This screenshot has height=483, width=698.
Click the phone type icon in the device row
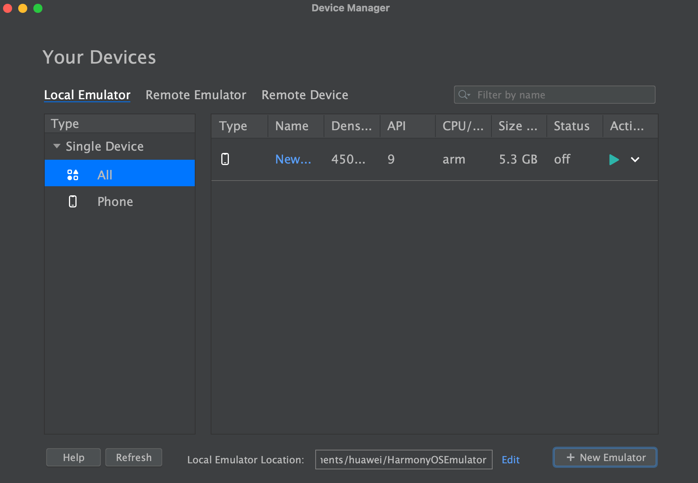coord(225,159)
